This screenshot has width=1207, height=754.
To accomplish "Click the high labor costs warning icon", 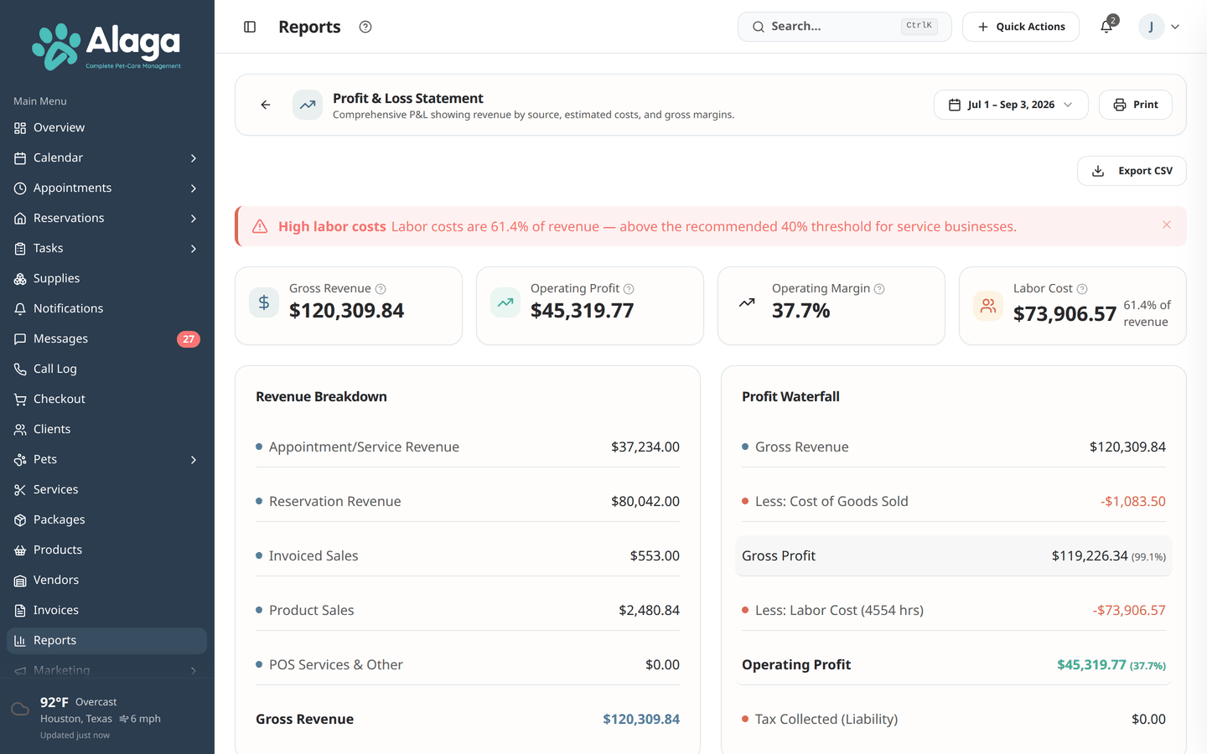I will [260, 226].
